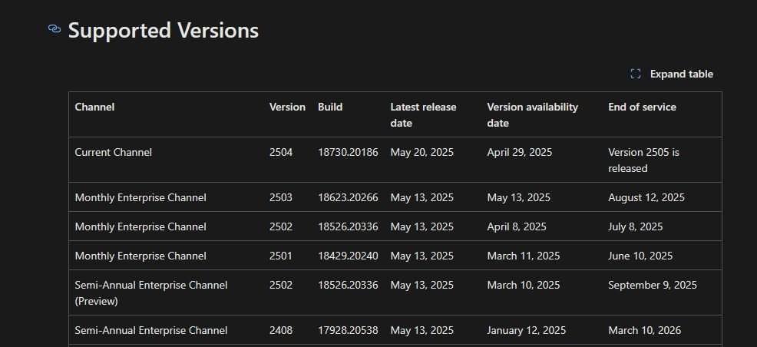Click the expand icon next to Expand table

point(636,74)
